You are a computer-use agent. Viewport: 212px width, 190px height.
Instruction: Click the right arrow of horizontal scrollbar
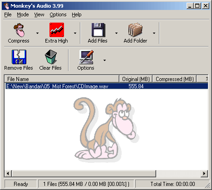[x=204, y=174]
